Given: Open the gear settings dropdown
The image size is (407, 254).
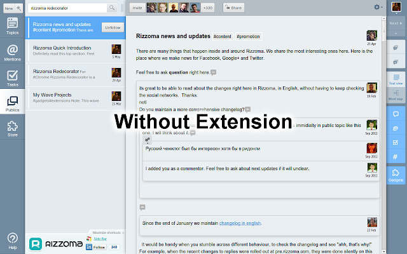Looking at the screenshot, I should pos(378,7).
